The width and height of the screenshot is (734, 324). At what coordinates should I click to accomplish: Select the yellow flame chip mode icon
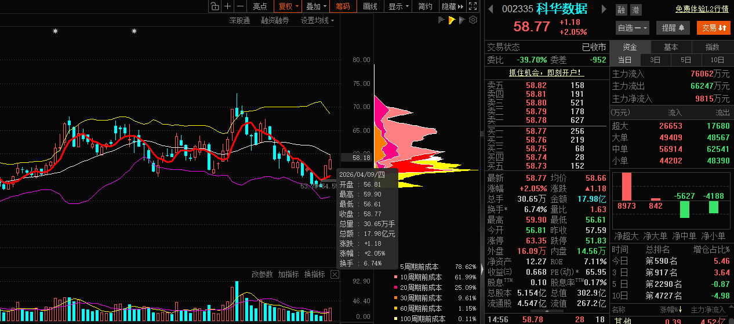(x=452, y=20)
